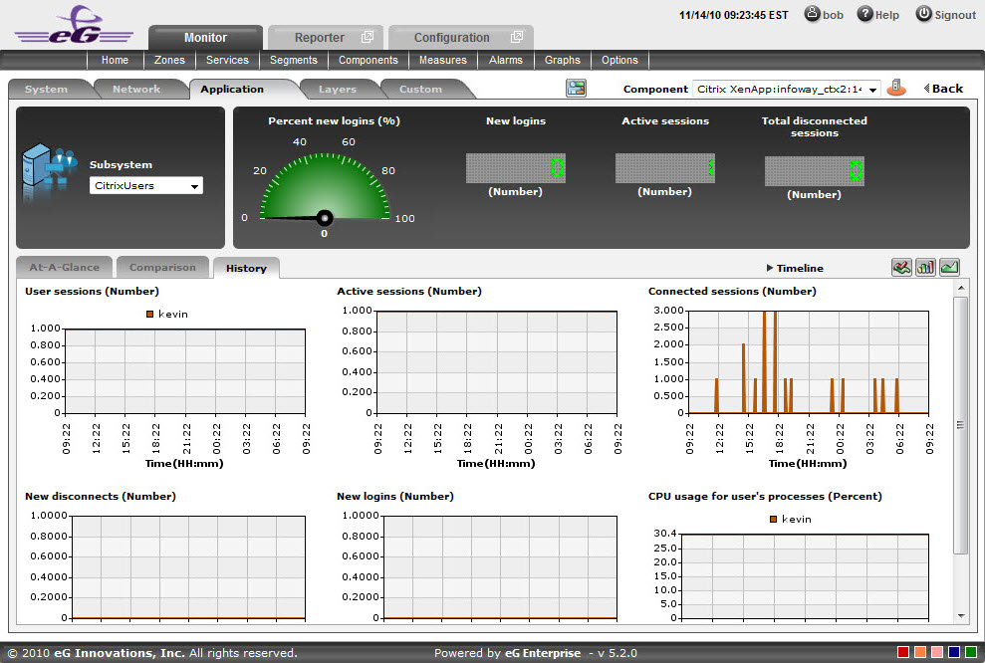Click the New disconnects chart
This screenshot has width=985, height=663.
189,567
